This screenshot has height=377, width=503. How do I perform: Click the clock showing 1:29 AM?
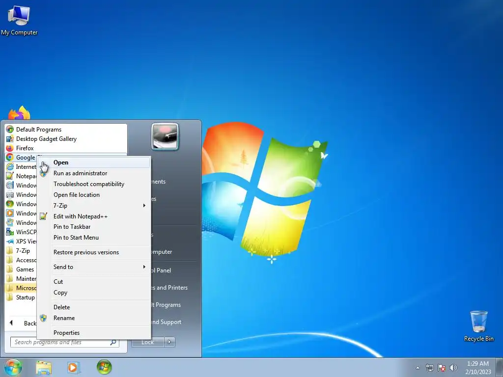[x=477, y=364]
